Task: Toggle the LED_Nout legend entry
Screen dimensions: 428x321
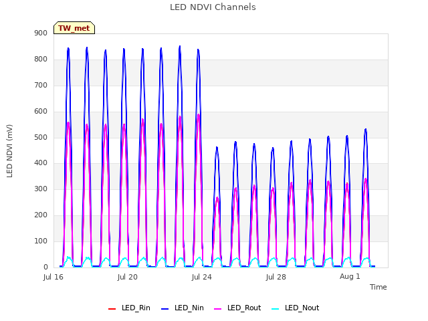Action: click(296, 308)
